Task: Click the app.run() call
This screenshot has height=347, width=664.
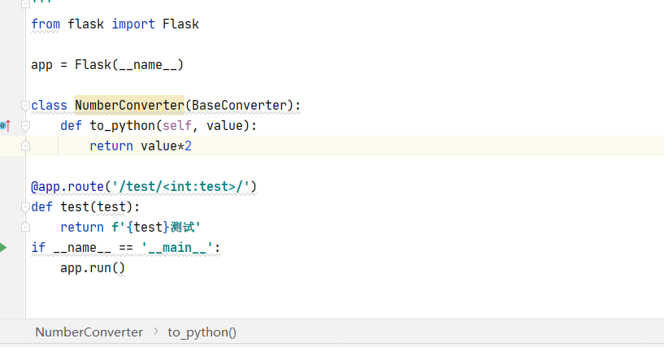Action: click(x=93, y=268)
